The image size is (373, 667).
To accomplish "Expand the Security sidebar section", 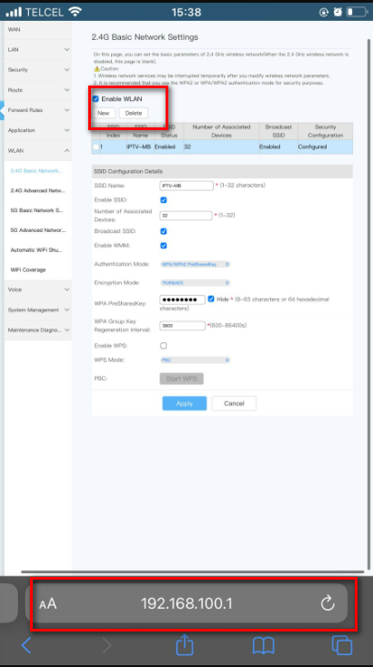I will [x=38, y=70].
